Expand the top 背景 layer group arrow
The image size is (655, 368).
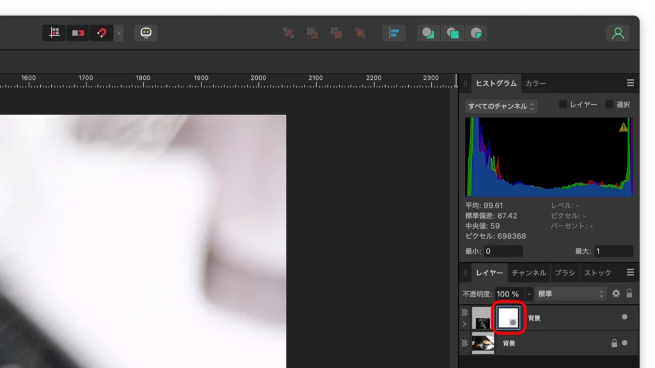pos(464,324)
